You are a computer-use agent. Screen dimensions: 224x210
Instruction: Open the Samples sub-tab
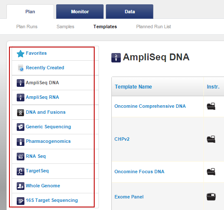pyautogui.click(x=66, y=27)
